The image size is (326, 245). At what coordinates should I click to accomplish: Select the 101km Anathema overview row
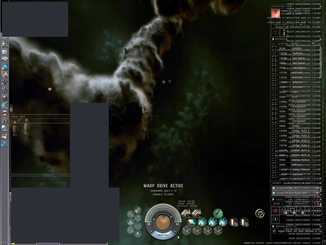pyautogui.click(x=296, y=53)
